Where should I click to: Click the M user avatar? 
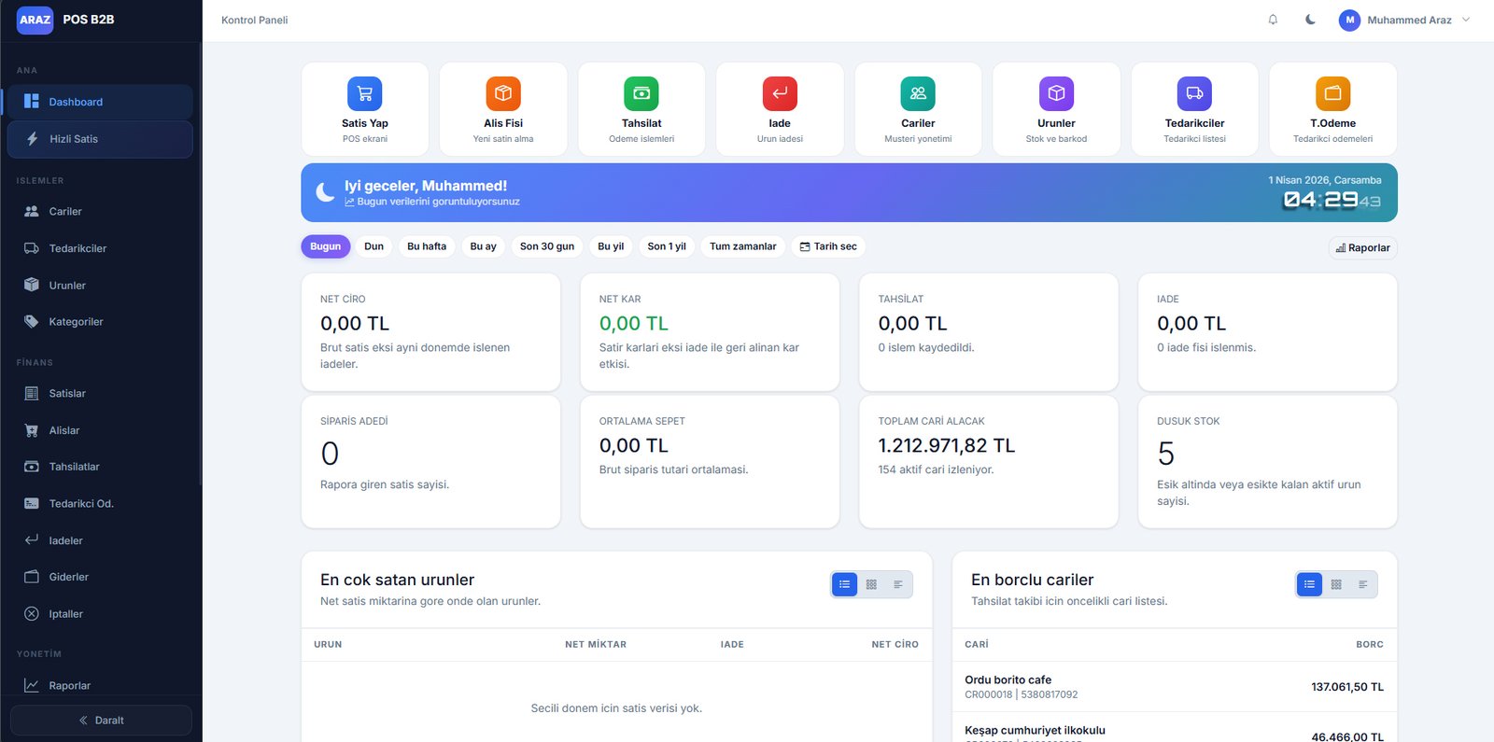(1349, 20)
